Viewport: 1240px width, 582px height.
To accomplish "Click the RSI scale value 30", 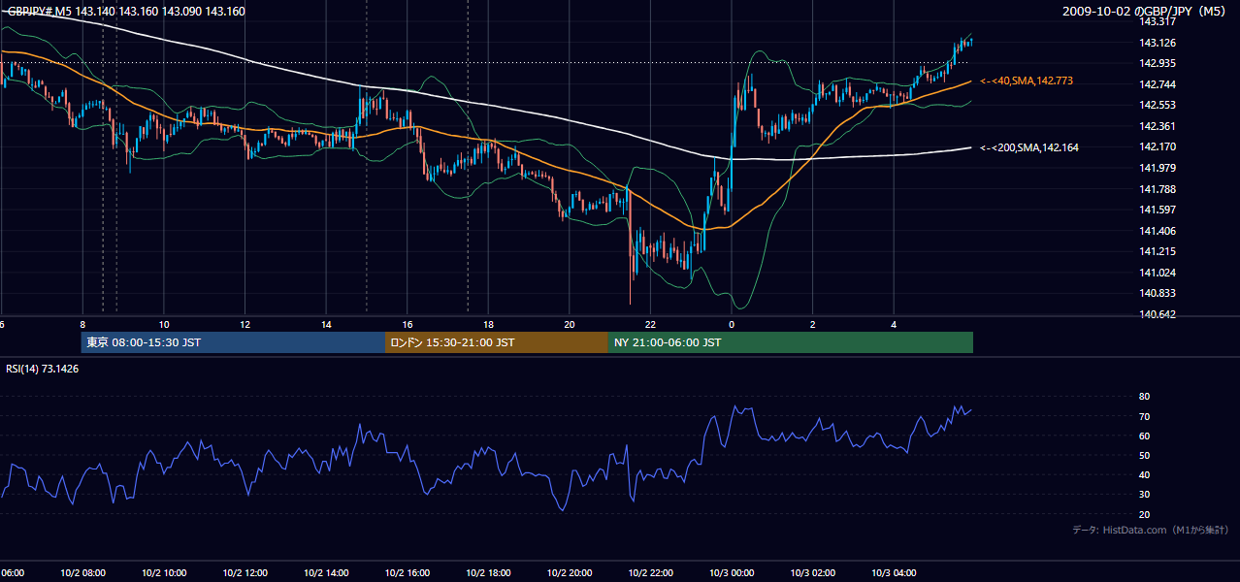I will click(x=1144, y=495).
